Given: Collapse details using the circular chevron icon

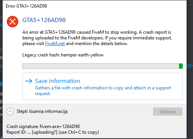Looking at the screenshot, I should pos(10,111).
